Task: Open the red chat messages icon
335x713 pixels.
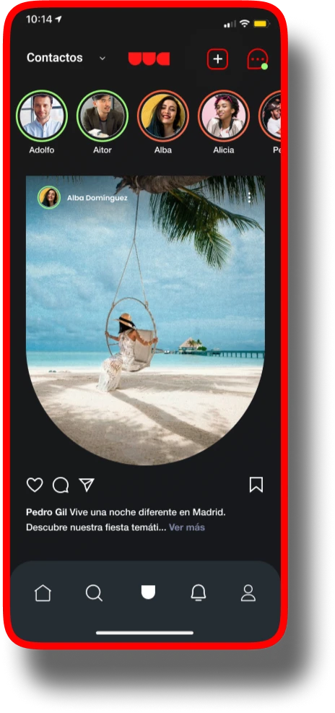Action: [257, 59]
